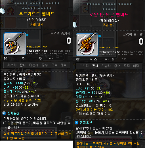The height and width of the screenshot is (148, 145).
Task: Click the 잠재옵션 heading in left tooltip
Action: [x=14, y=113]
